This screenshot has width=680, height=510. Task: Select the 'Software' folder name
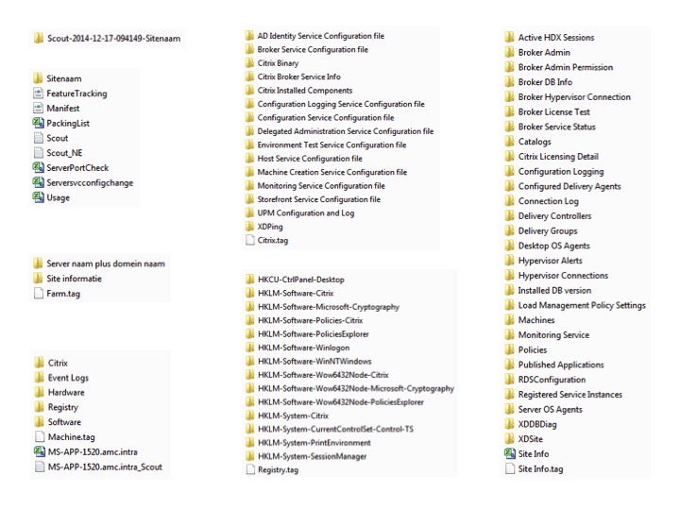tap(64, 422)
